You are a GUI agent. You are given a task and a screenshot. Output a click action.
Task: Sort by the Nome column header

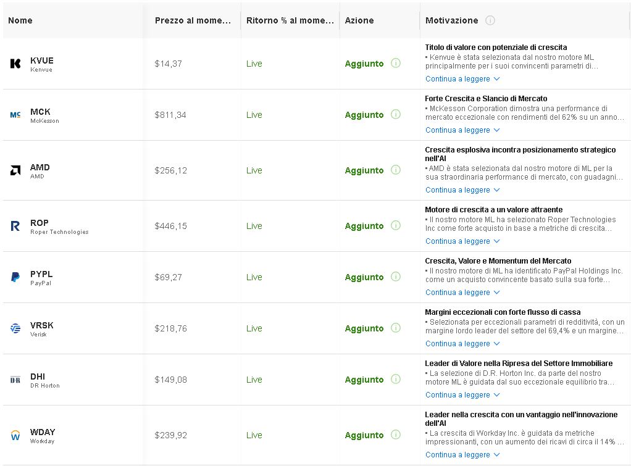point(20,20)
